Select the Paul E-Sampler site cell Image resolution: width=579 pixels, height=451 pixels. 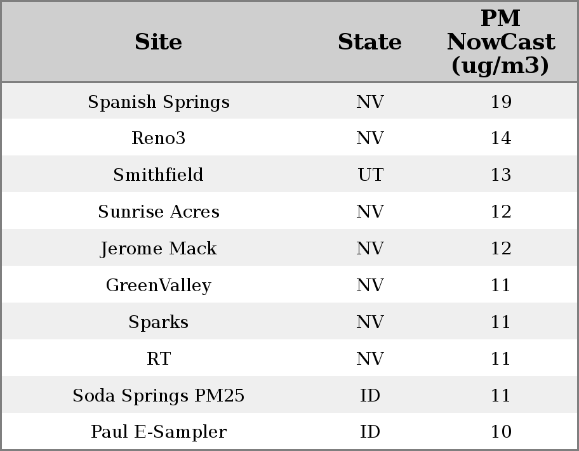coord(159,432)
